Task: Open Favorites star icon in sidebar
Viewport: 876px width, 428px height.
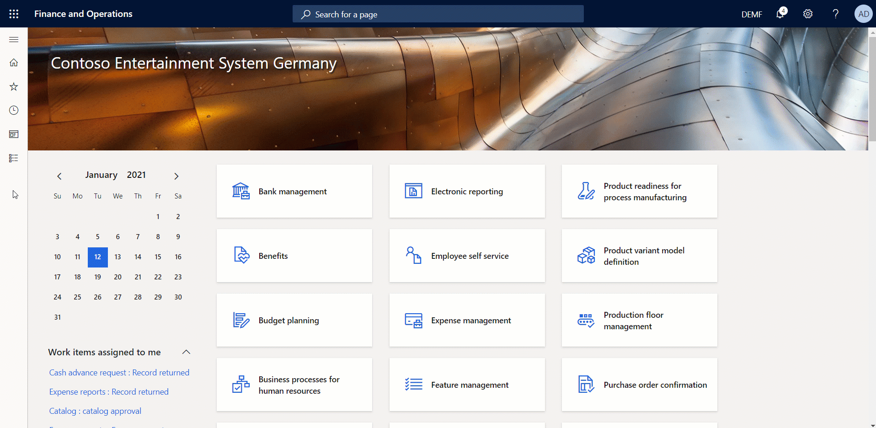Action: coord(14,86)
